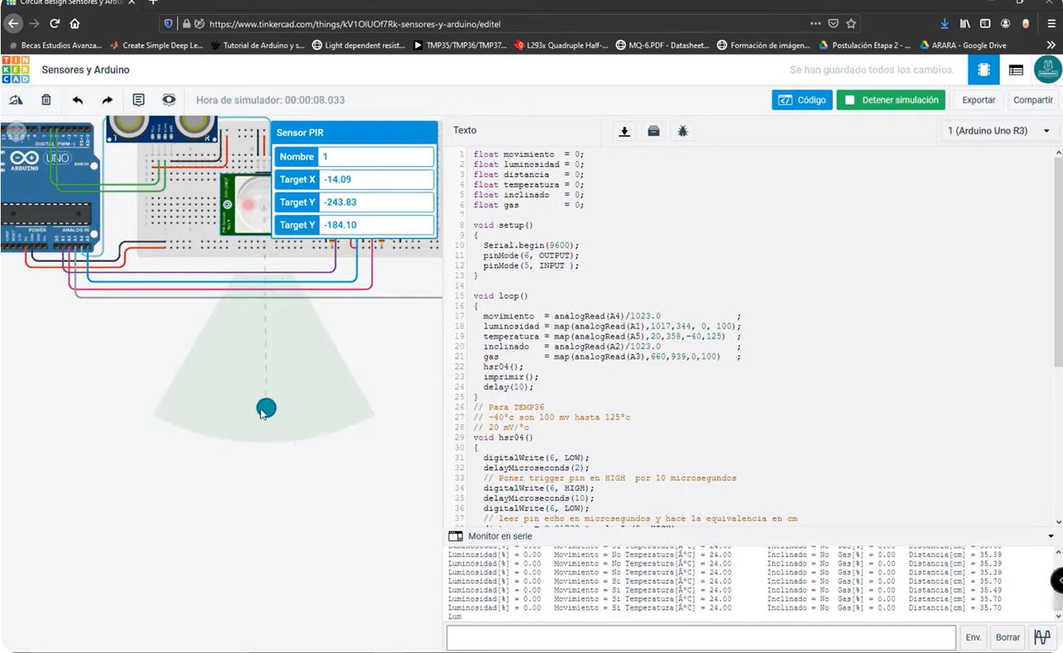Click the redo arrow icon

(x=108, y=100)
